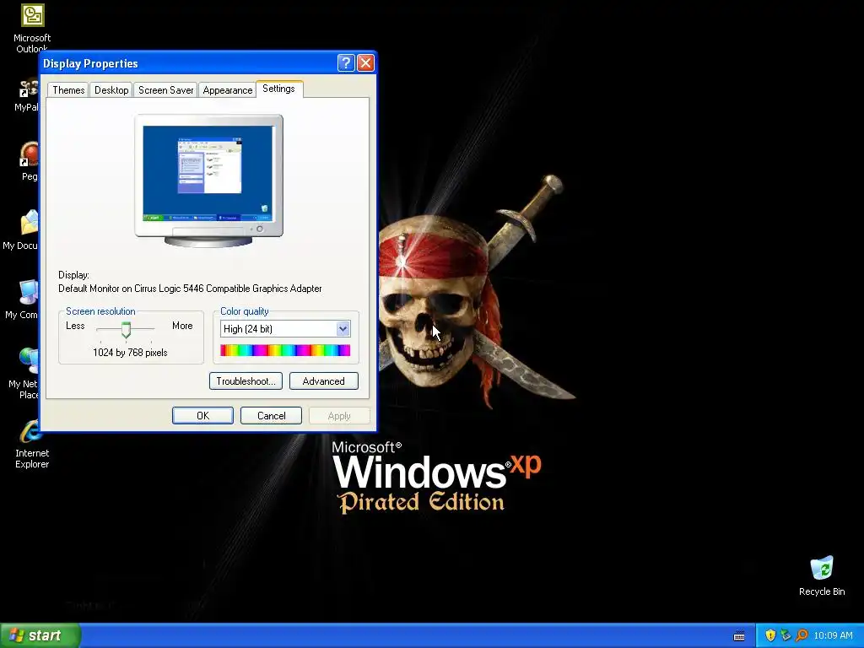864x648 pixels.
Task: Select the Settings tab
Action: pyautogui.click(x=278, y=89)
